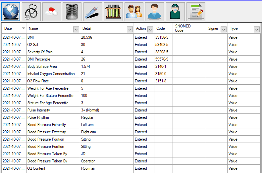Open the Type column filter dropdown
Image resolution: width=262 pixels, height=173 pixels.
(x=256, y=29)
